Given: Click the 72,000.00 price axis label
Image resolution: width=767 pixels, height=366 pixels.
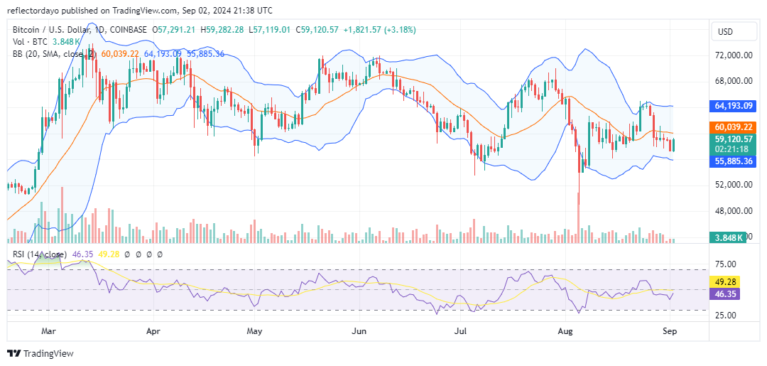Looking at the screenshot, I should 733,55.
